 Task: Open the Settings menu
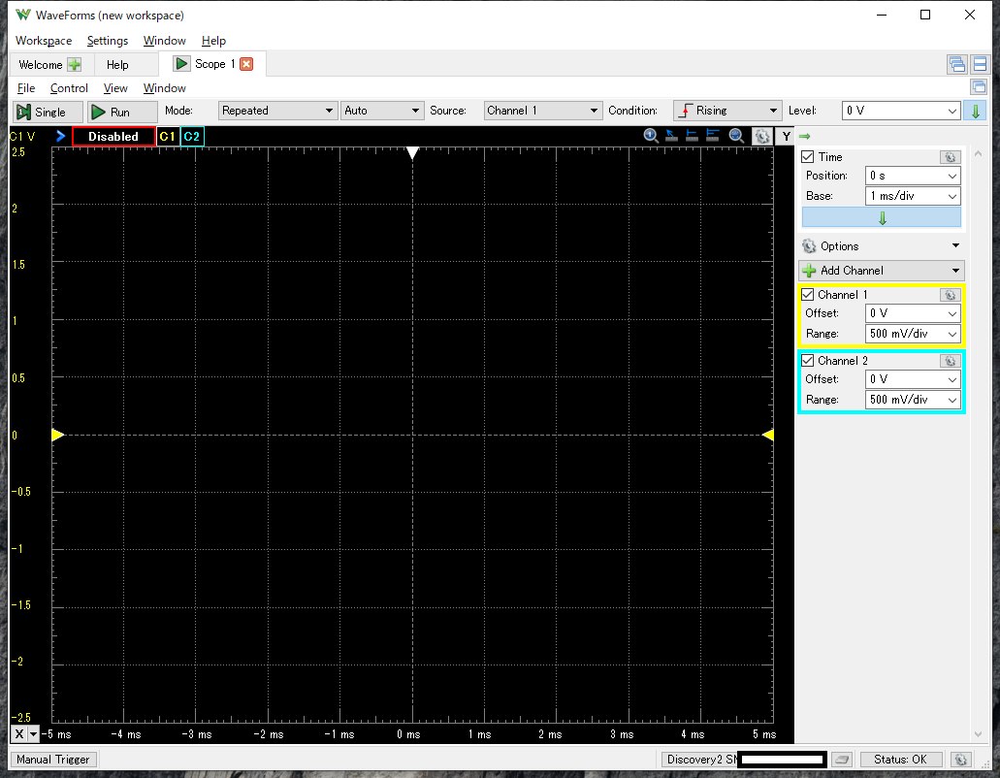click(x=107, y=41)
